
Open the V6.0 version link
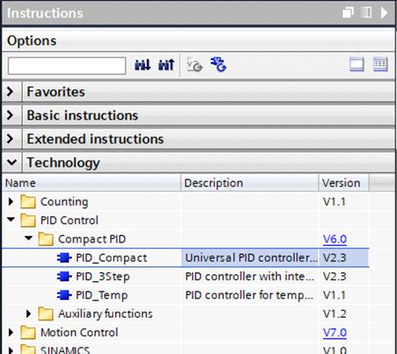[x=335, y=239]
